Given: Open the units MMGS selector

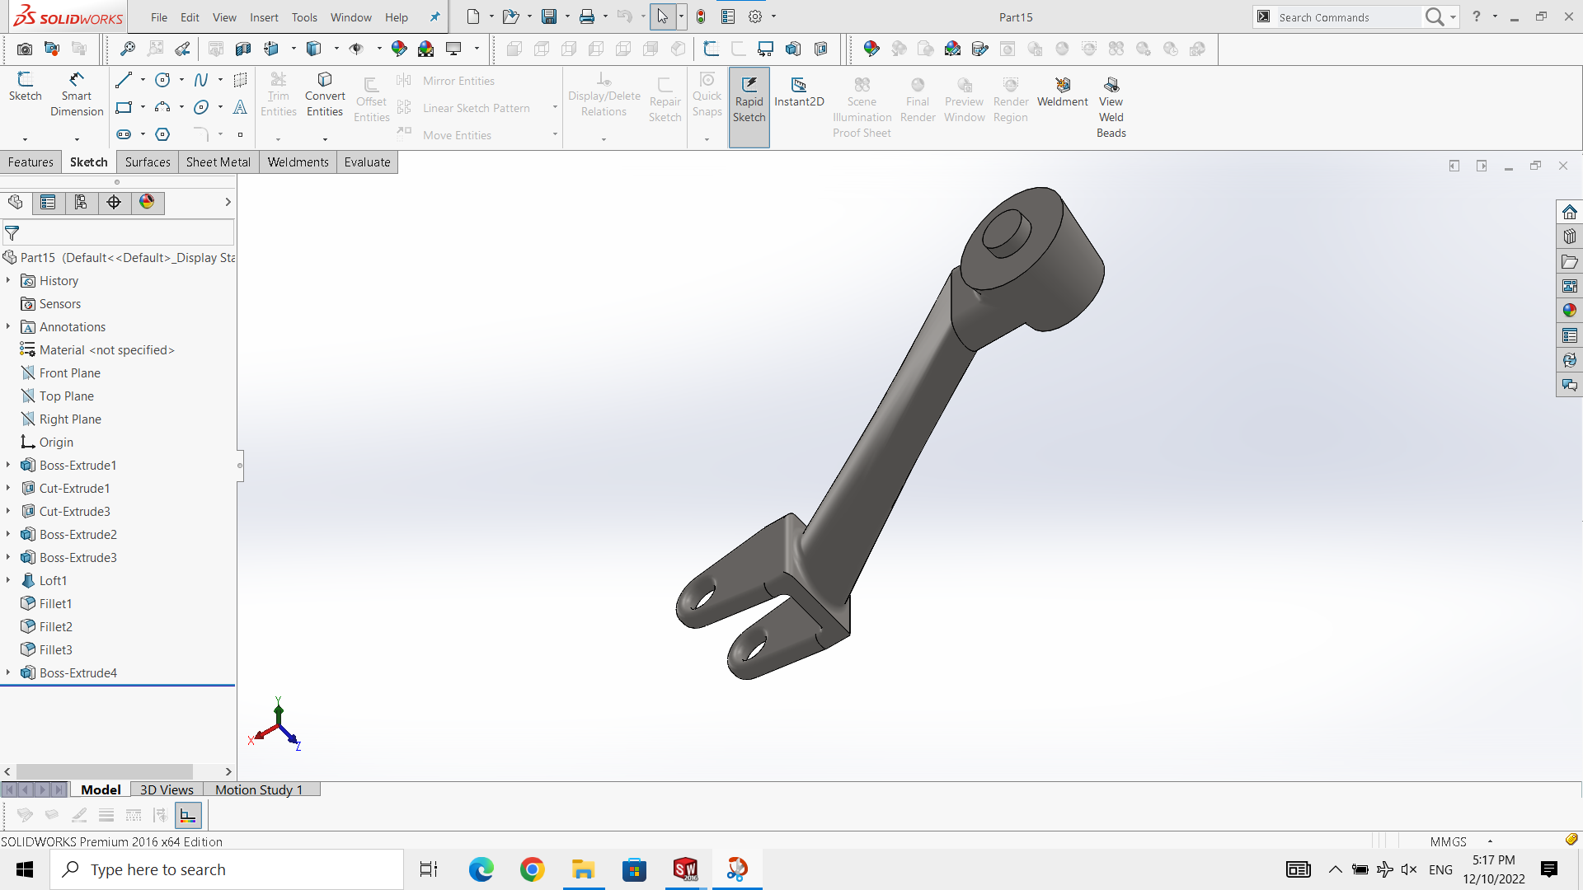Looking at the screenshot, I should coord(1461,841).
